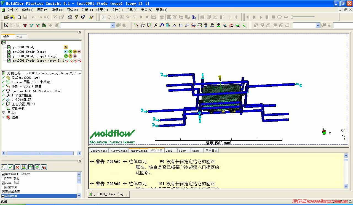
Task: Print using the printer toolbar icon
Action: [x=70, y=17]
